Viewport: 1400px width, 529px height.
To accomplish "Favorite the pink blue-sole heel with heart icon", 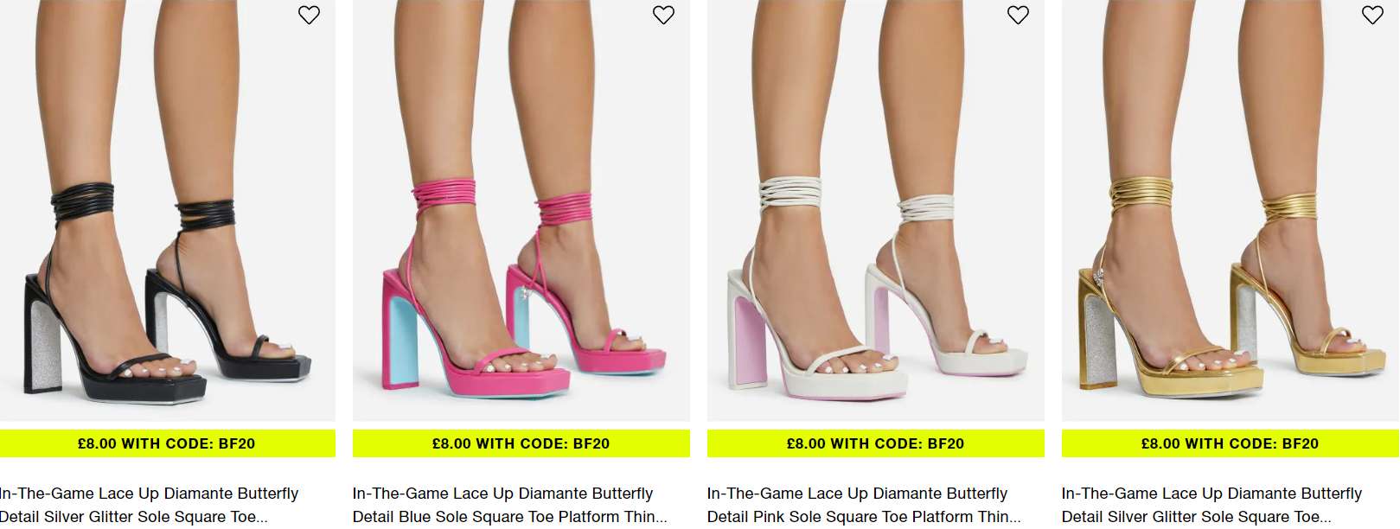I will coord(663,15).
